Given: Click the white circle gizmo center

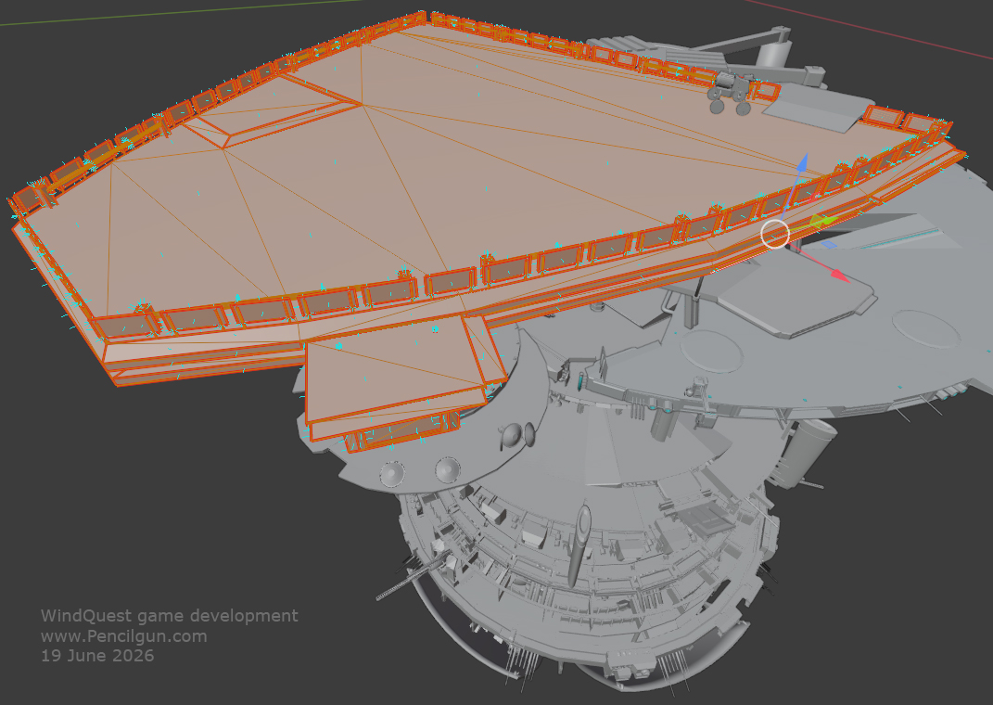Looking at the screenshot, I should click(x=775, y=235).
